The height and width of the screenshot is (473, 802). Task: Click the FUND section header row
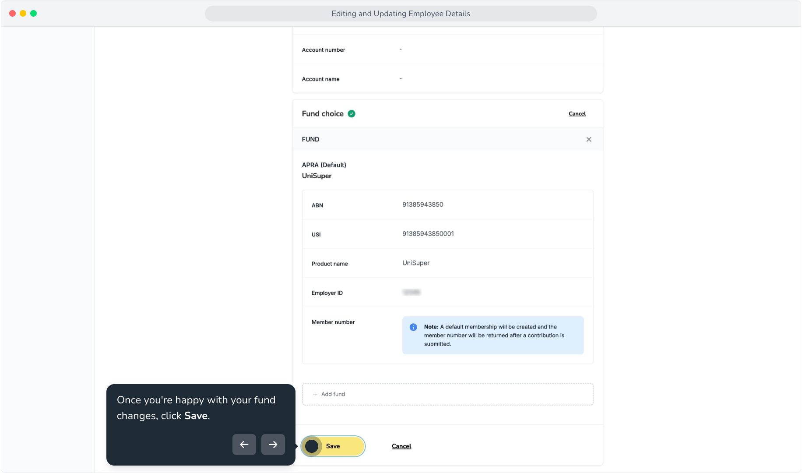(447, 139)
